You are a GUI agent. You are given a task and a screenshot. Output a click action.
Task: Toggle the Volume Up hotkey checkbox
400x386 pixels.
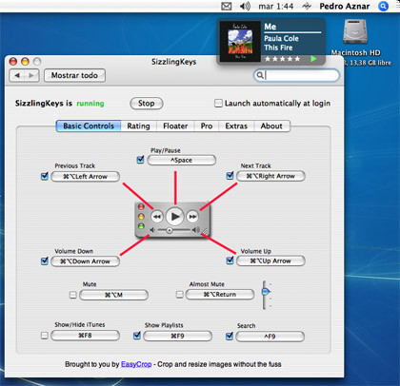(x=230, y=261)
